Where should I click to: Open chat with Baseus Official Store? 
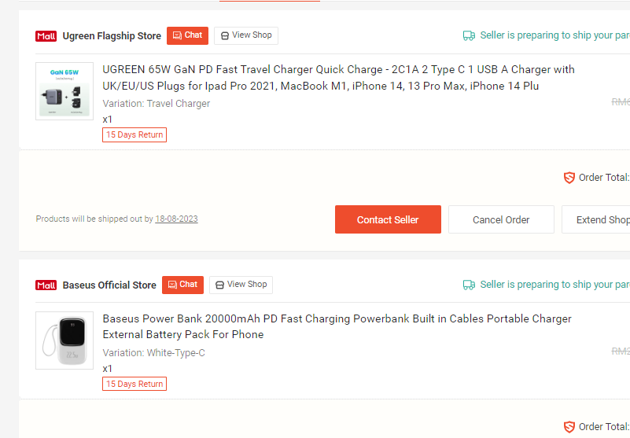182,285
